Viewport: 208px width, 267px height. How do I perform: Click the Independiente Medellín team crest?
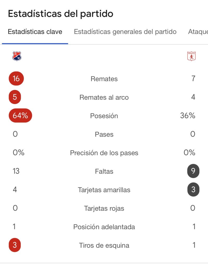pyautogui.click(x=17, y=56)
